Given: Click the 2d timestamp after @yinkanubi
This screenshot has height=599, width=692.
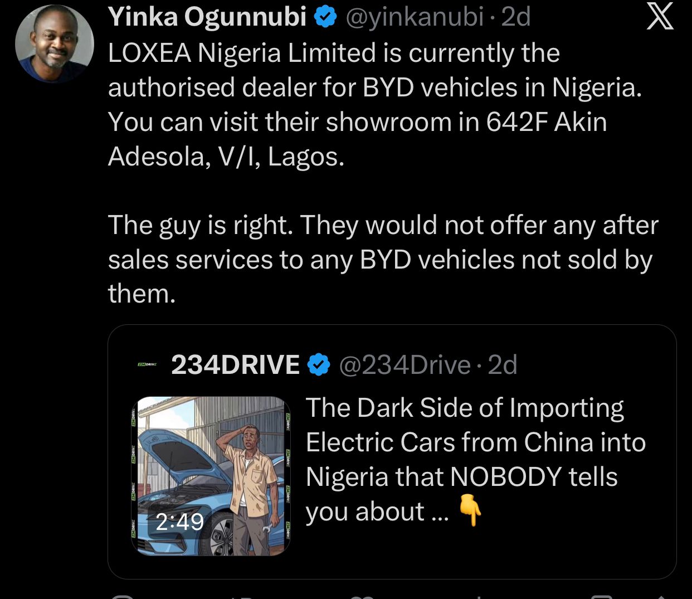Looking at the screenshot, I should (x=516, y=17).
